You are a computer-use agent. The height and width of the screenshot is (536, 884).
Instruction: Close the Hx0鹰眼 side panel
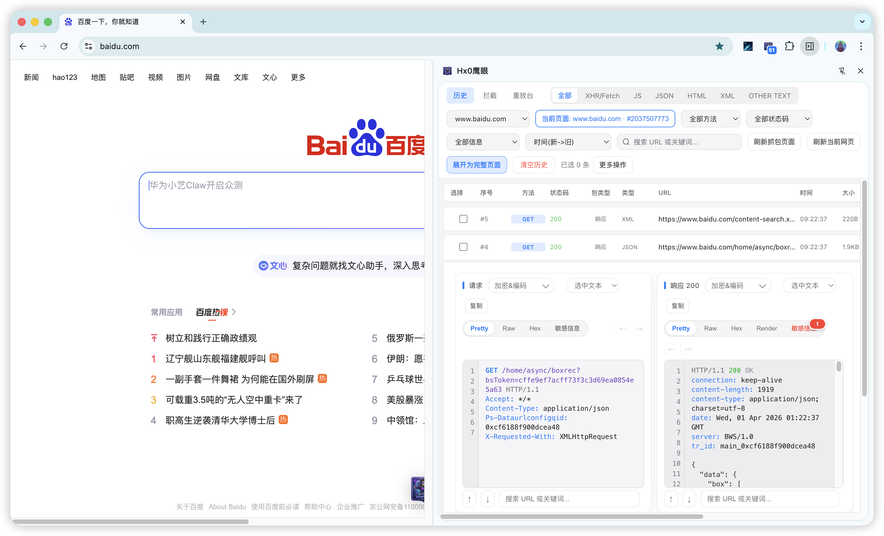tap(860, 71)
